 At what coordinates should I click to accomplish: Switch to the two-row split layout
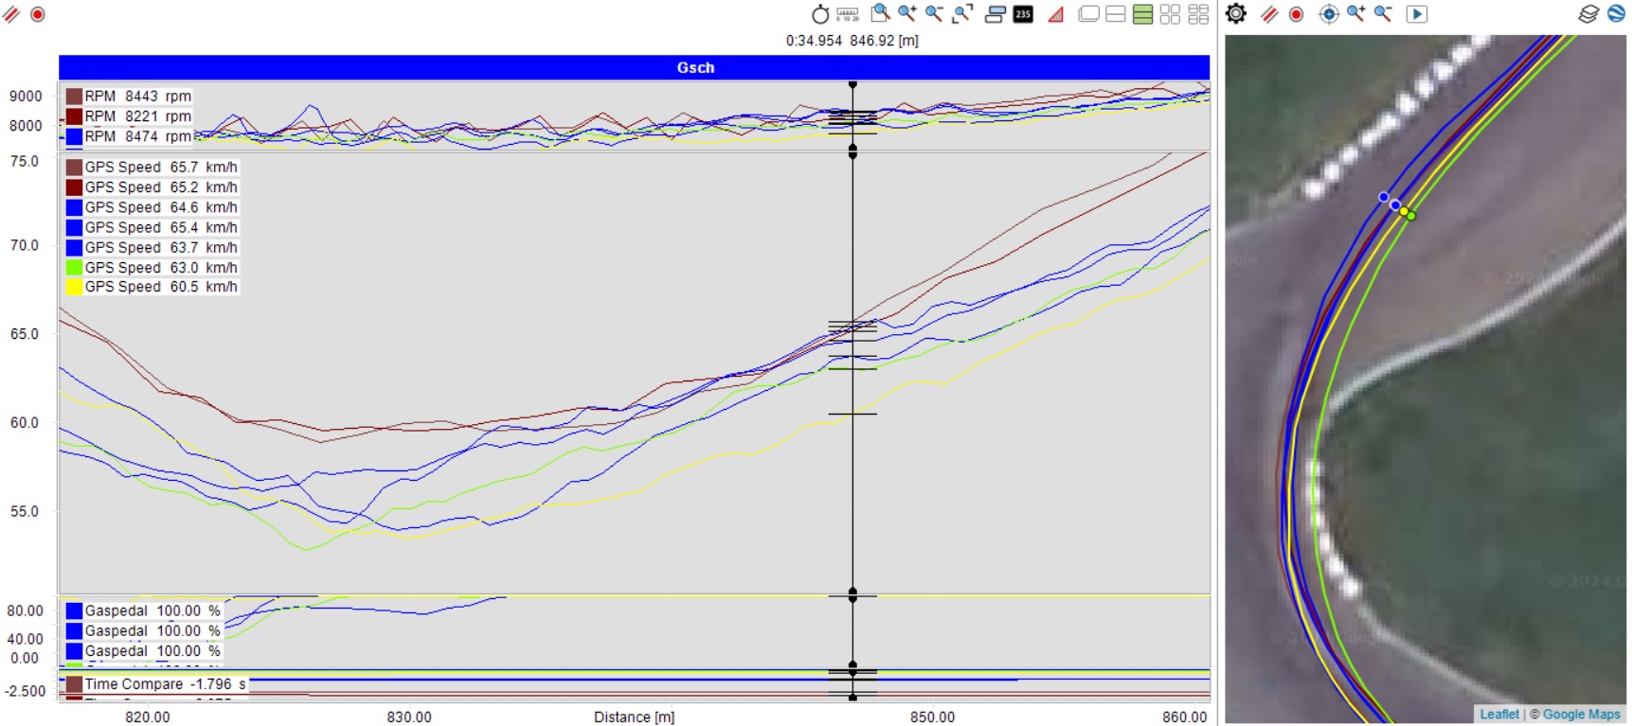point(1116,14)
